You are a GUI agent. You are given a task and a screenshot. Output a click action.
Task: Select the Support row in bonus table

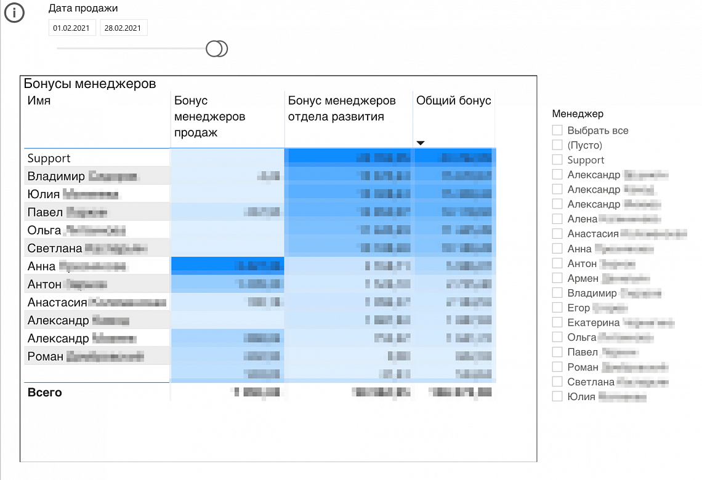(49, 158)
